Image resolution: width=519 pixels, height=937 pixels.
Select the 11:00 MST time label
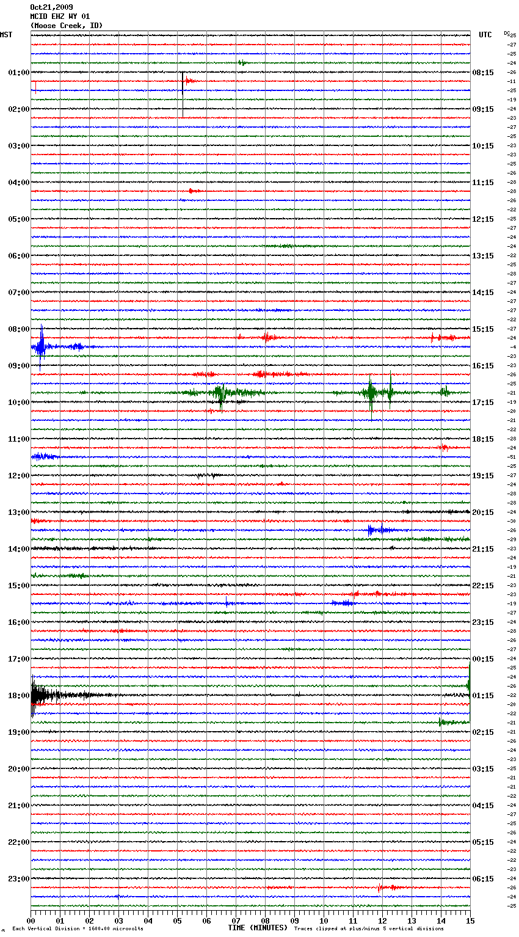19,439
